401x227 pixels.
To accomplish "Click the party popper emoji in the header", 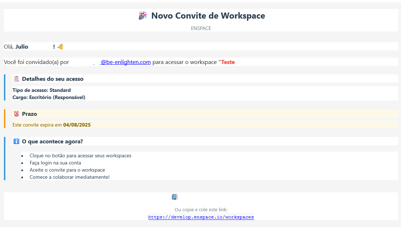I will click(x=143, y=15).
